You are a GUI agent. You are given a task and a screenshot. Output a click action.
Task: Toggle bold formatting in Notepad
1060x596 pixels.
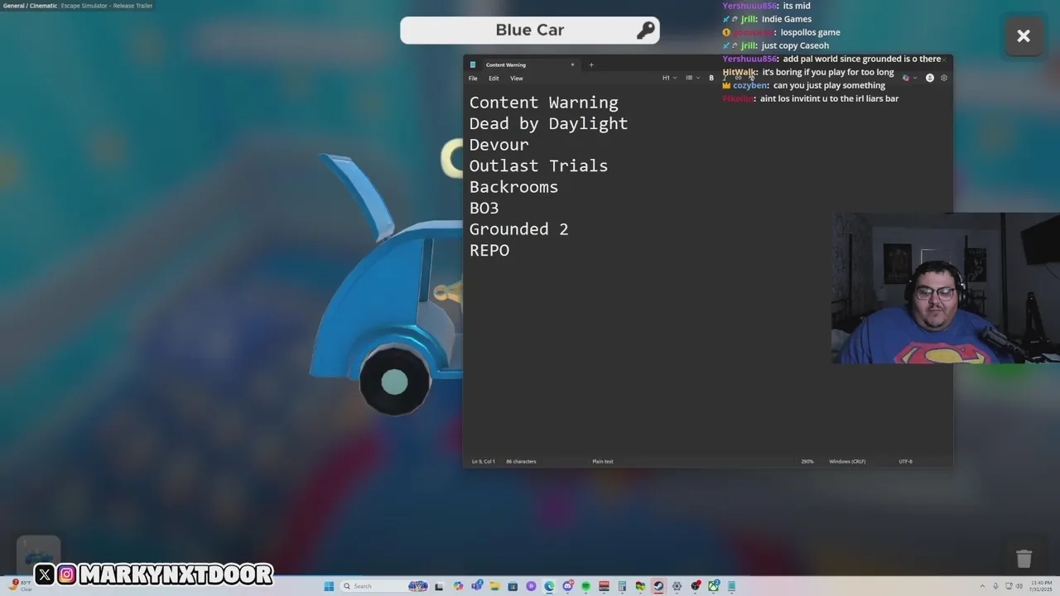[711, 78]
